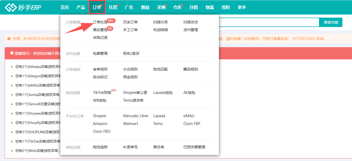Screen dimensions: 352x161
Task: Open Shopee platform warehouse orders
Action: (x=99, y=116)
